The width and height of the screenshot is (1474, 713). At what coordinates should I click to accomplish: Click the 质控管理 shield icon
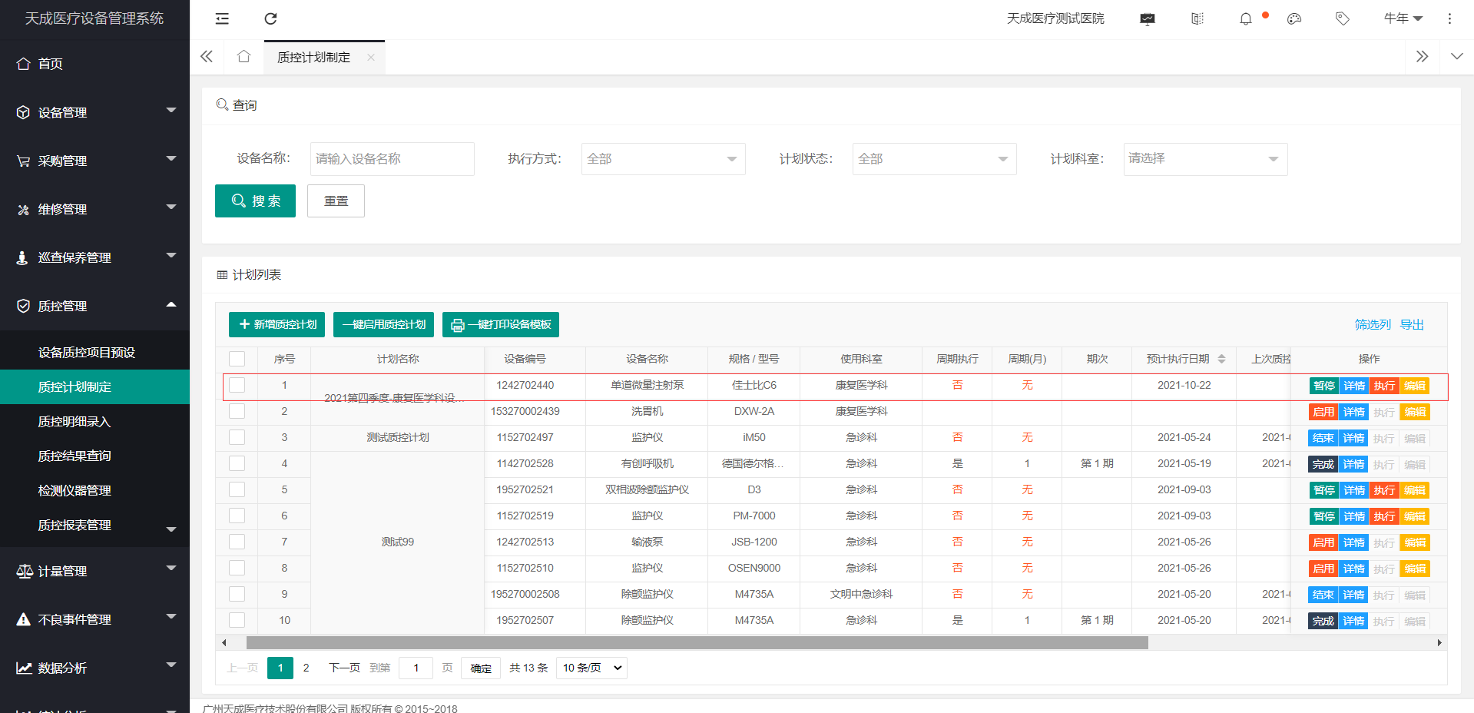coord(24,306)
